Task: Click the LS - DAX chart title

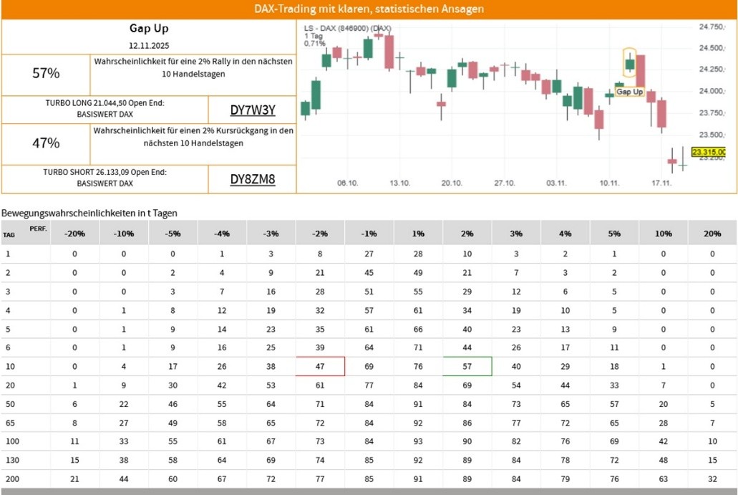Action: [x=347, y=29]
